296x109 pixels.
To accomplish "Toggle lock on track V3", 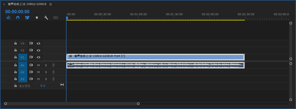I will click(x=16, y=43).
